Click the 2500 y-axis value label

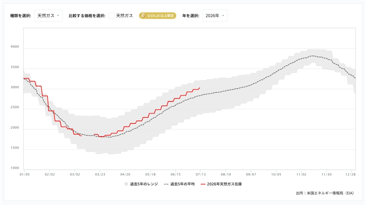pyautogui.click(x=15, y=107)
